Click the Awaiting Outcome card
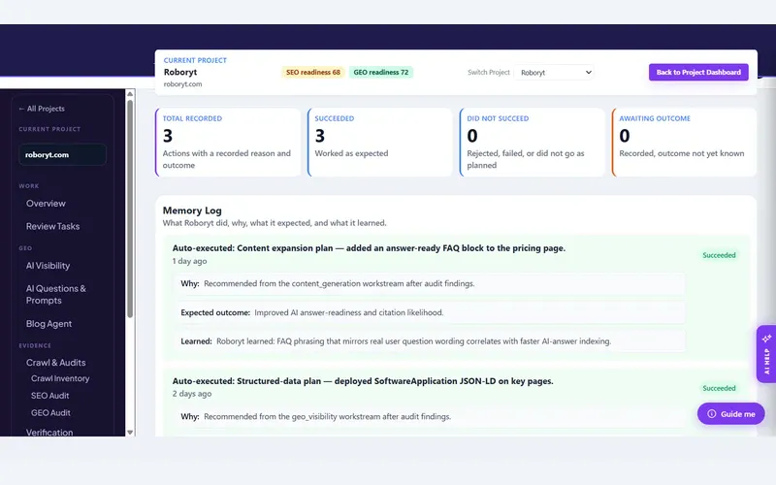The height and width of the screenshot is (485, 776). coord(684,143)
